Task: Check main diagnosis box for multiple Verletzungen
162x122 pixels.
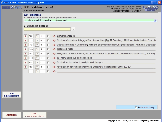Action: coord(48,62)
